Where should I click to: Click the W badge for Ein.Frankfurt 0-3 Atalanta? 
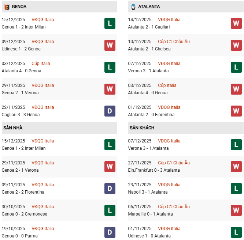pos(236,167)
